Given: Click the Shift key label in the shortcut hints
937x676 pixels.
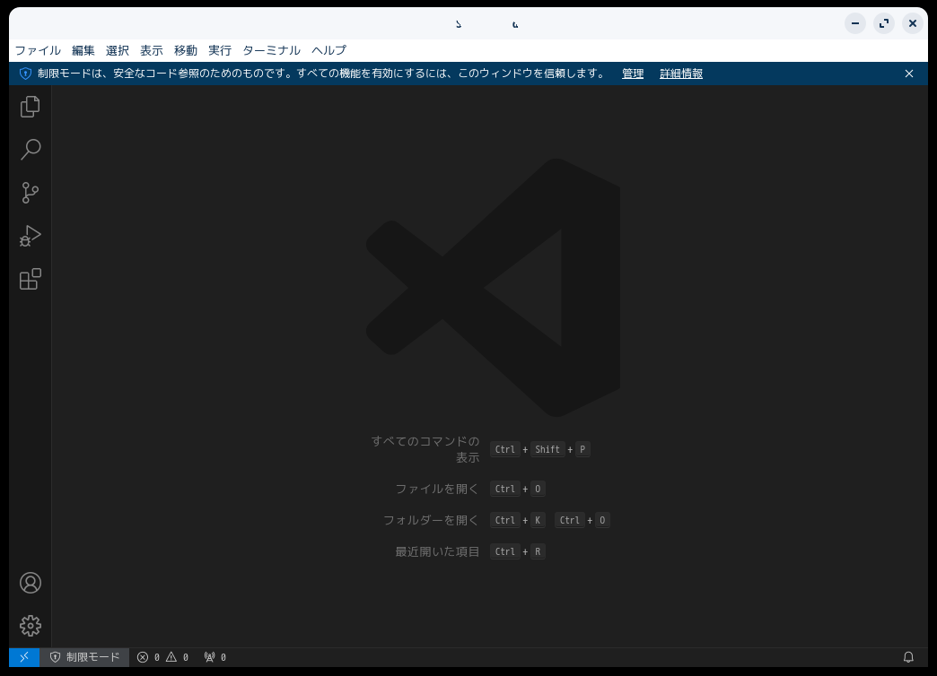Looking at the screenshot, I should click(547, 449).
